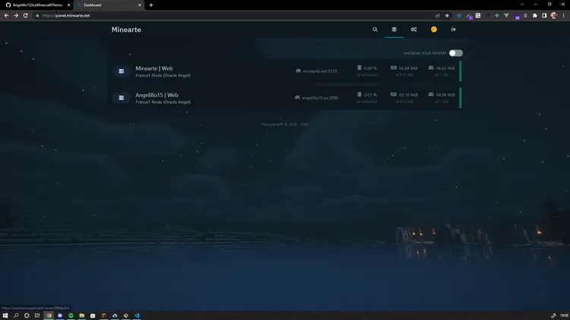The width and height of the screenshot is (570, 320).
Task: Close the GitHub IceMinecraftTheme browser tab
Action: (x=68, y=5)
